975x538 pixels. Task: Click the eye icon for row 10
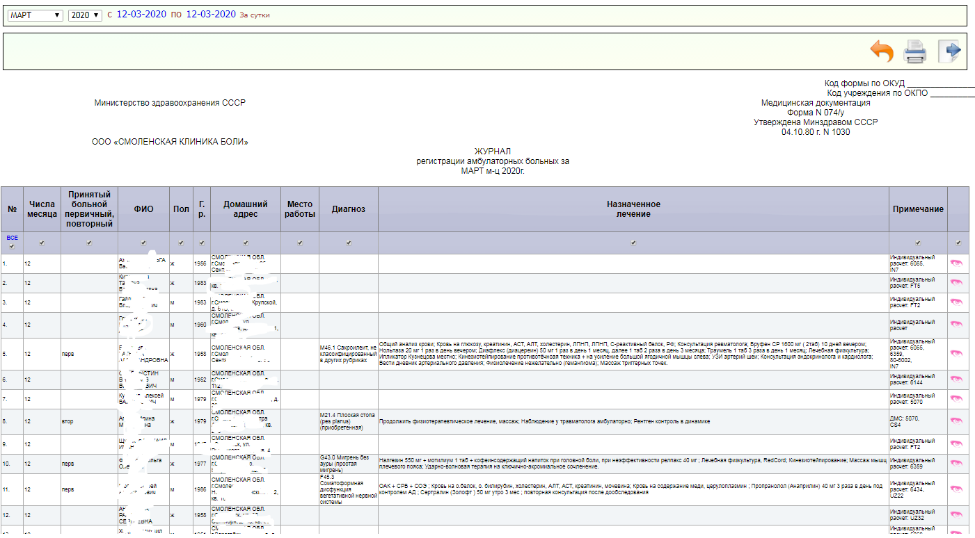[x=956, y=464]
